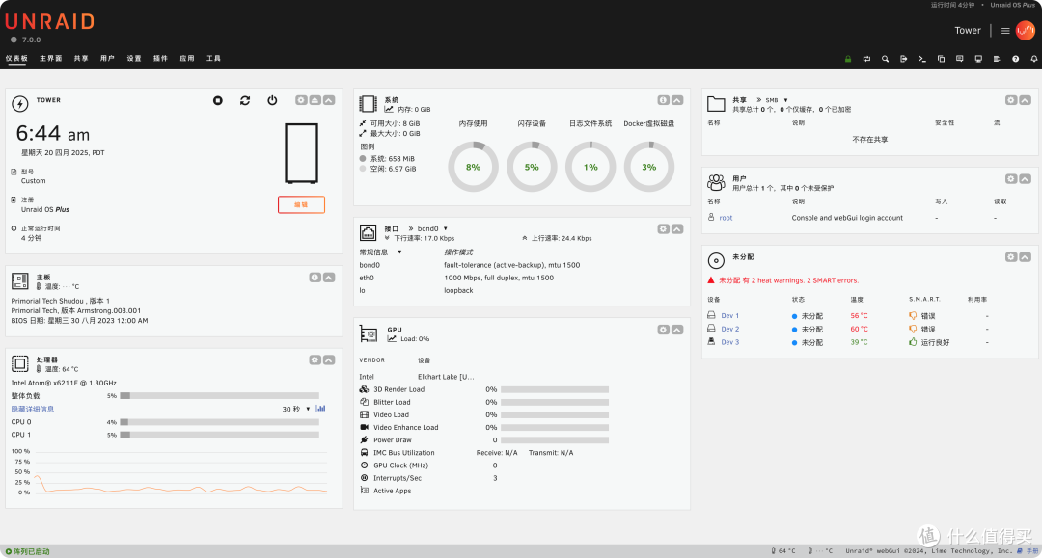Click the green lock icon in header
The image size is (1042, 558).
[848, 59]
